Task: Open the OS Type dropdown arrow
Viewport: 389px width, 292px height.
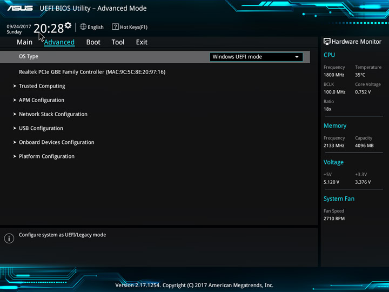Action: tap(297, 57)
